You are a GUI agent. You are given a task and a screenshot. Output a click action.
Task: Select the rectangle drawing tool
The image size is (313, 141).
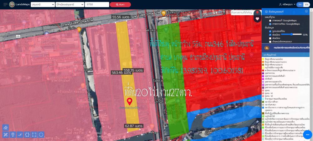point(34,135)
